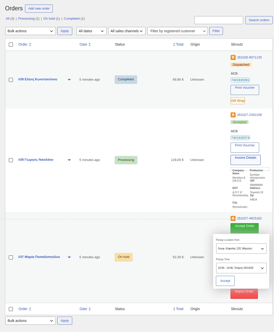Click Skroutz icon beside order 261027-4815162
Screen dimensions: 274x332
click(233, 218)
